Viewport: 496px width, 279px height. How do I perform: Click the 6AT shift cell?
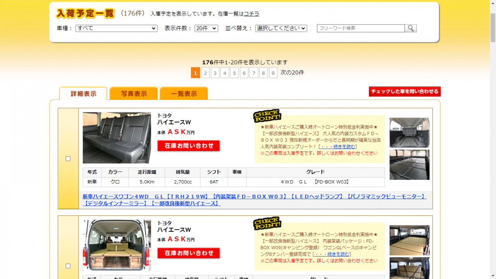pyautogui.click(x=214, y=182)
